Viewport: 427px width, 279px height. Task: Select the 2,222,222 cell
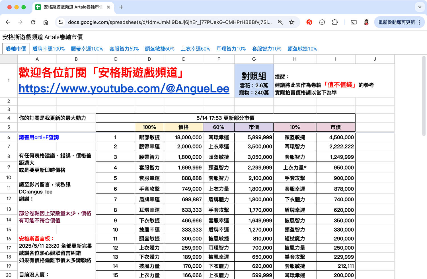click(336, 146)
